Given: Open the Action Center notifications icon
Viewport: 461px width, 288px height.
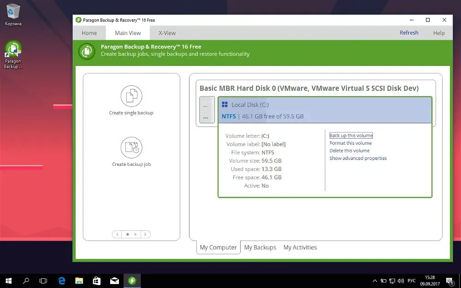Looking at the screenshot, I should click(x=449, y=281).
